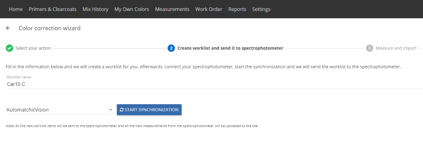Screen dimensions: 423x142
Task: Open the Mix History page
Action: pyautogui.click(x=96, y=9)
